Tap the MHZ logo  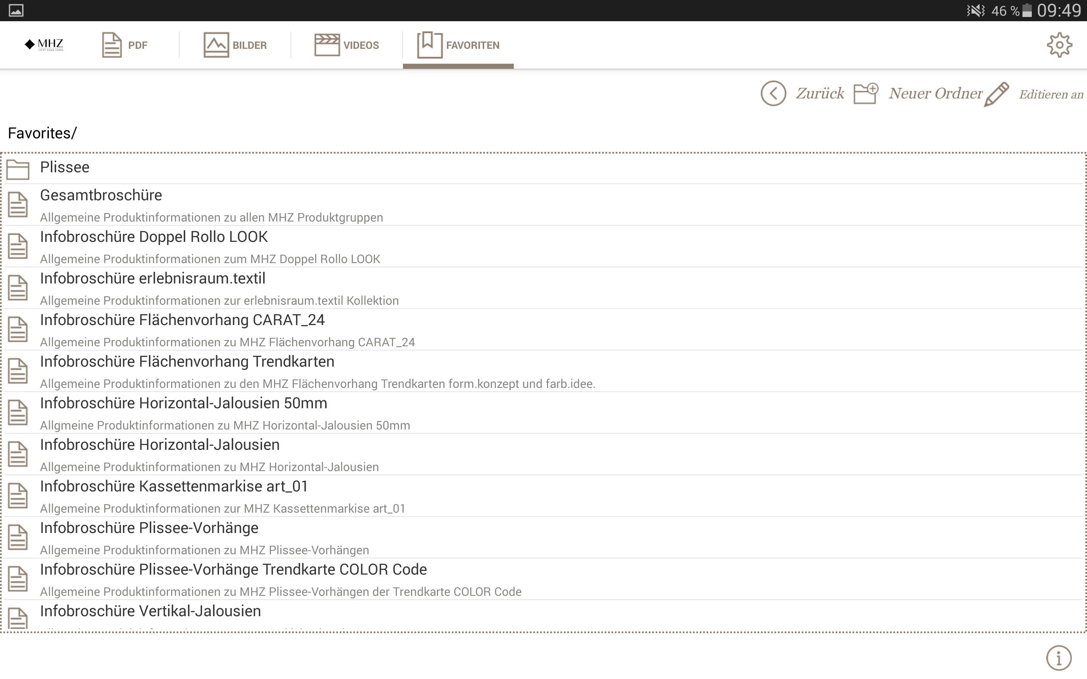click(44, 45)
